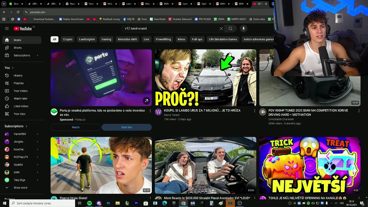Click the Unlockable Character channel avatar
Image resolution: width=368 pixels, height=207 pixels.
[x=263, y=112]
